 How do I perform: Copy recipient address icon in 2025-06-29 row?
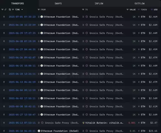[83, 33]
